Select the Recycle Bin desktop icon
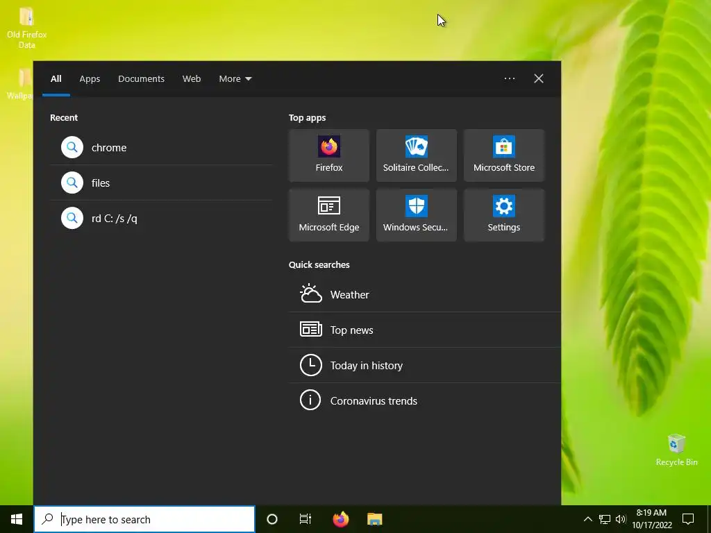Screen dimensions: 711x533 (676, 450)
